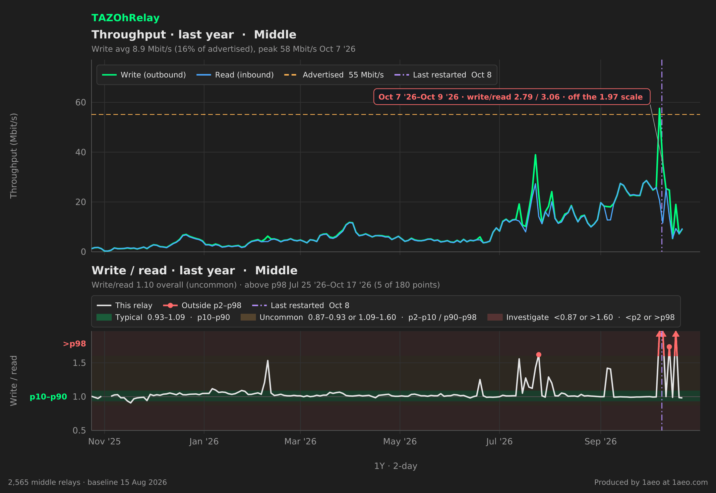Click the 2,565 middle relays baseline footer
Image resolution: width=716 pixels, height=493 pixels.
[88, 482]
